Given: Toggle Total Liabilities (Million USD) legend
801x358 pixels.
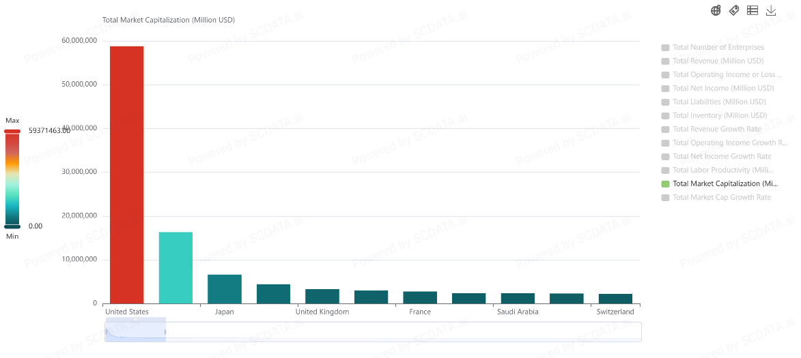Looking at the screenshot, I should coord(719,102).
